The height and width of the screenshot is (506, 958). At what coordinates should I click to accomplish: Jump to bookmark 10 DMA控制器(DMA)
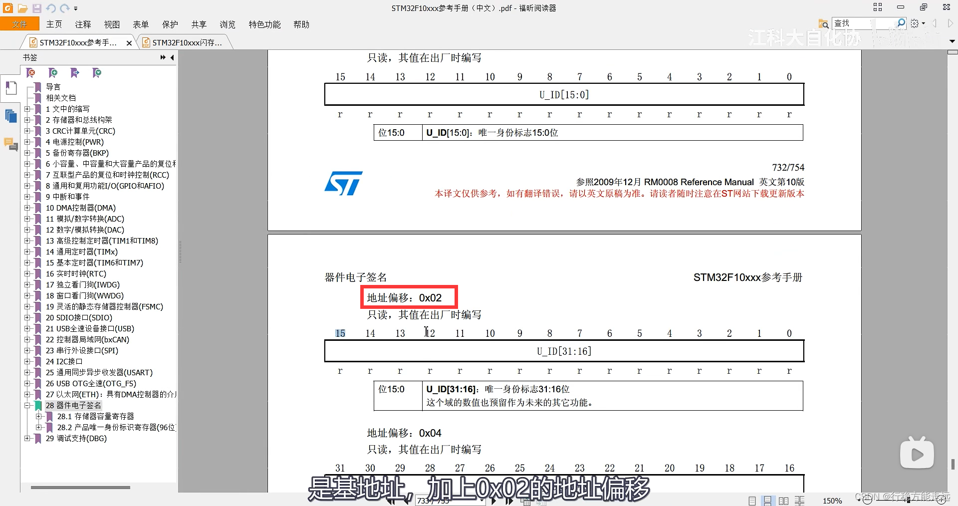click(x=81, y=208)
